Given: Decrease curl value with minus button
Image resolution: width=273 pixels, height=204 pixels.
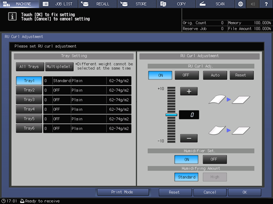Looking at the screenshot, I should point(189,138).
